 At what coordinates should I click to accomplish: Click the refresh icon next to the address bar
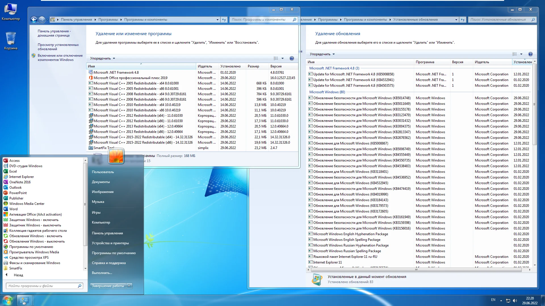(x=224, y=20)
